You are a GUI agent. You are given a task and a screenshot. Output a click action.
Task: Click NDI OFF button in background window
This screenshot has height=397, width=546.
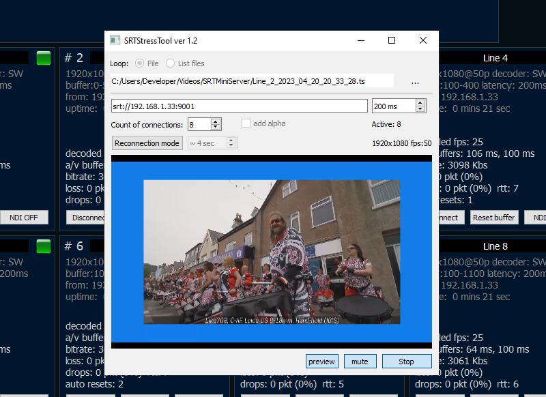[24, 218]
